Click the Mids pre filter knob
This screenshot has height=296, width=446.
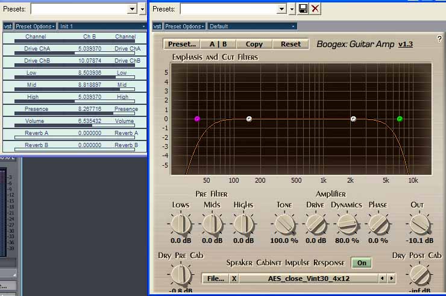(x=212, y=224)
